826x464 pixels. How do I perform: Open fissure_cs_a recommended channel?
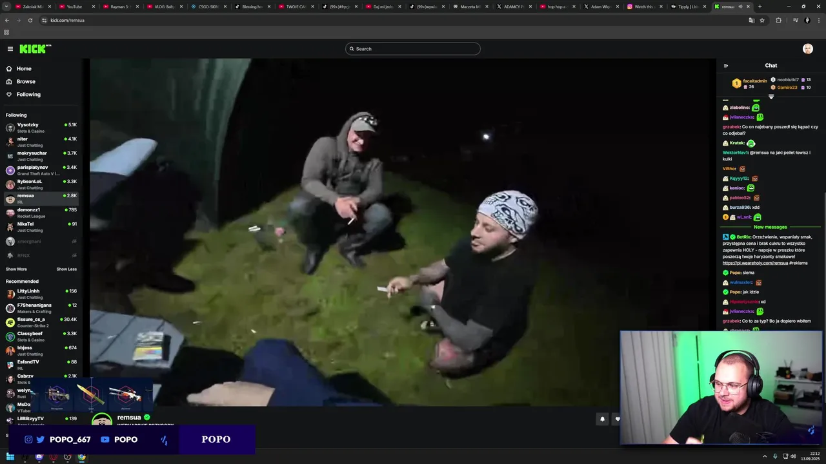[41, 322]
